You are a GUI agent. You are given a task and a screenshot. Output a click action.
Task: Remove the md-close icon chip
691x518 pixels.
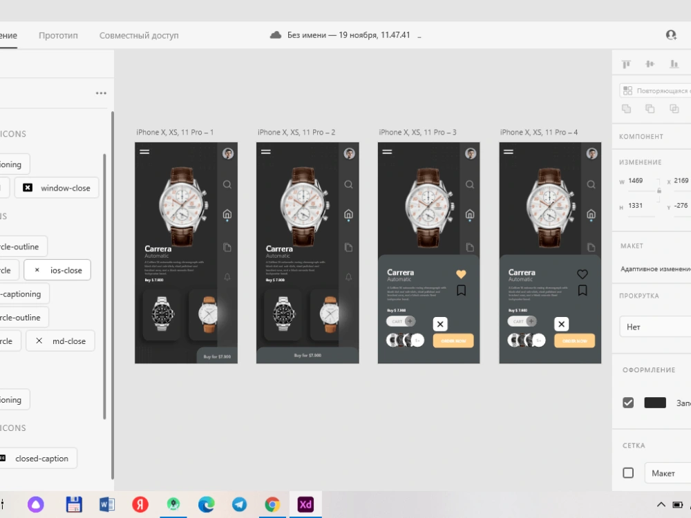[x=38, y=340]
